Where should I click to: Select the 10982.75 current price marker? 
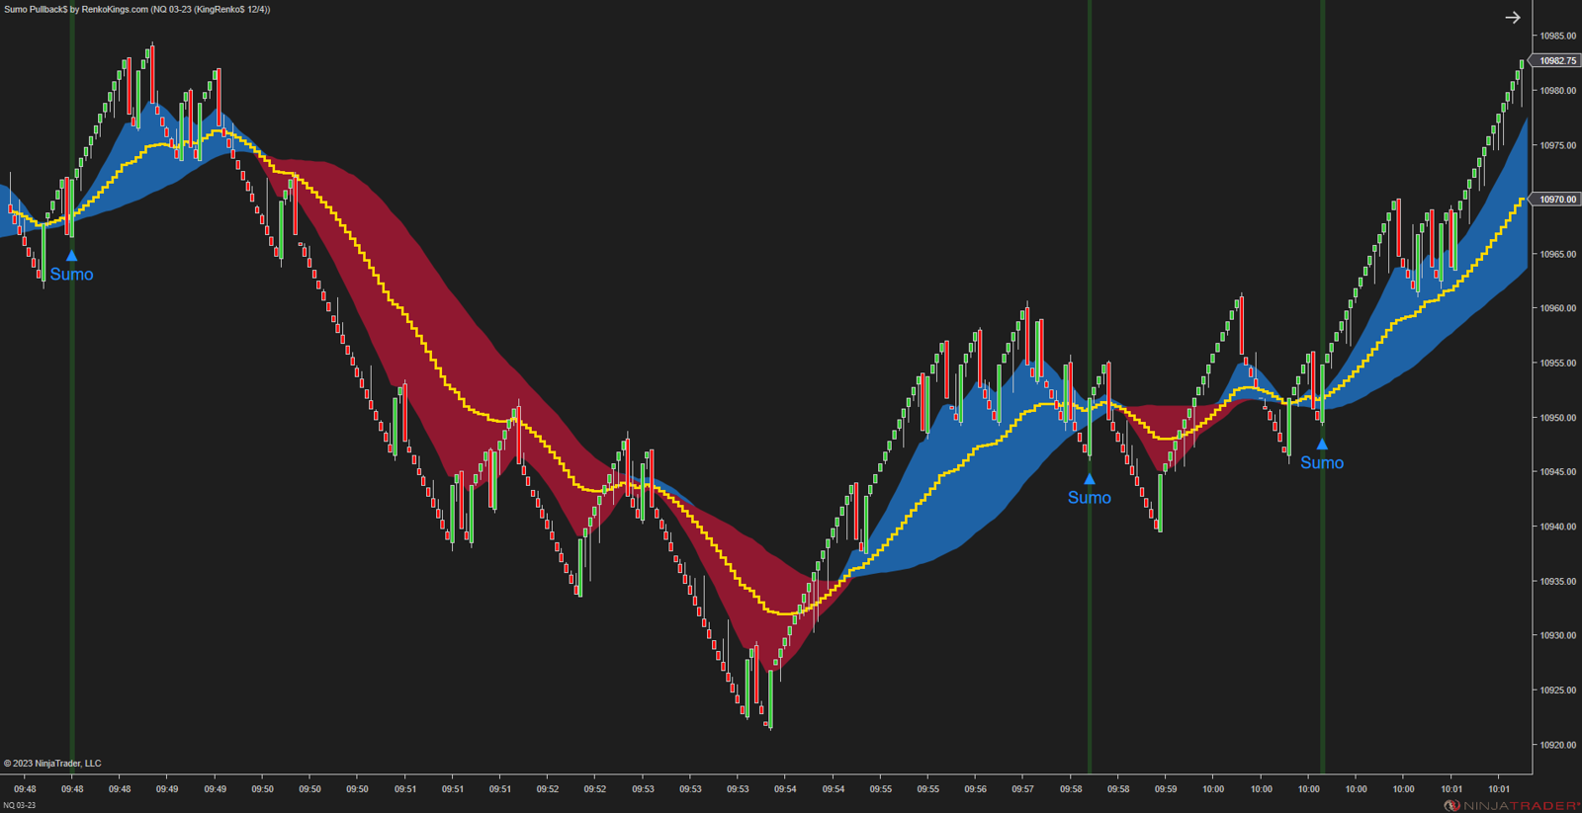1557,61
